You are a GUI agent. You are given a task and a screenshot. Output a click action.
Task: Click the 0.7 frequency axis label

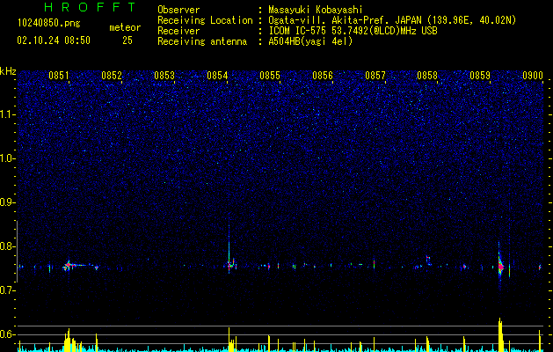click(x=7, y=290)
